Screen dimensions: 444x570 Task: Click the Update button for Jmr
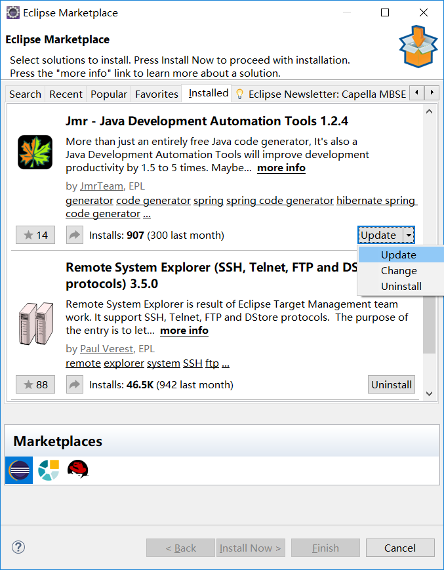point(380,235)
